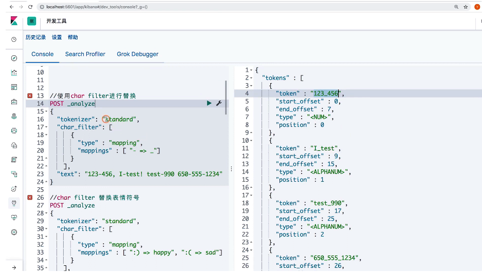Screen dimensions: 482x272
Task: Click the 帮助 help link
Action: tap(72, 37)
